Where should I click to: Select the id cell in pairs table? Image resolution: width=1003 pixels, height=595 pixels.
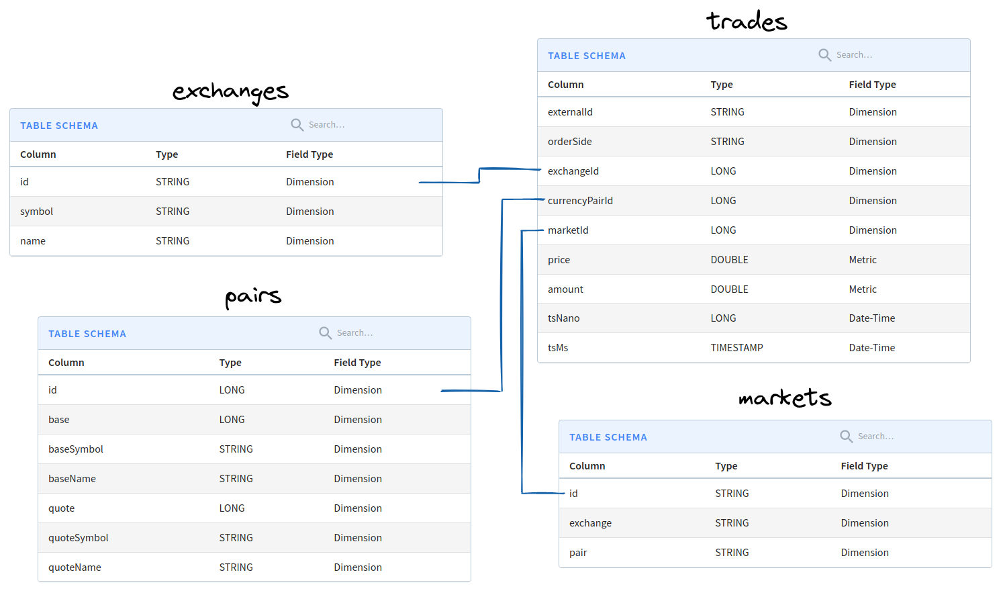pos(52,390)
